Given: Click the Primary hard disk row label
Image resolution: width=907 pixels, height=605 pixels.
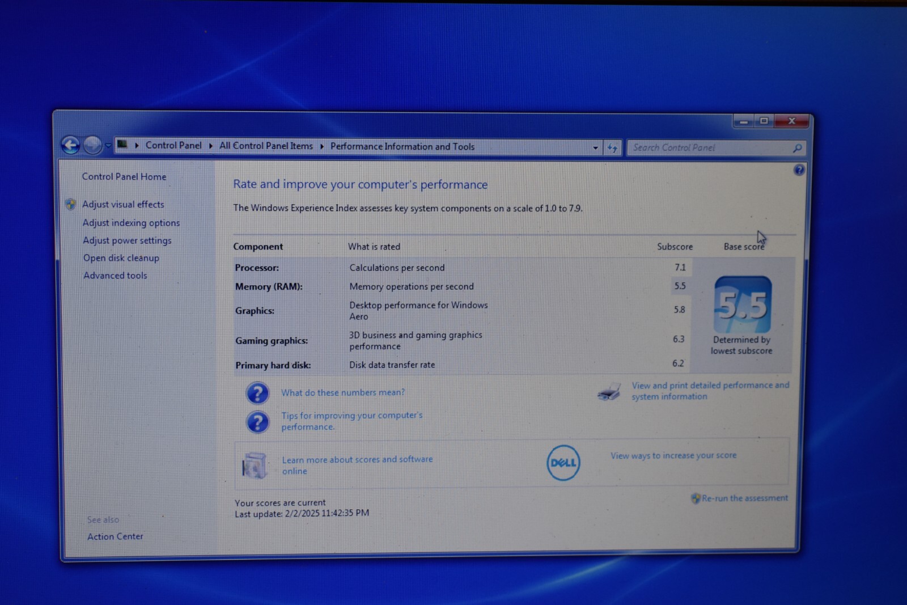Looking at the screenshot, I should (273, 365).
